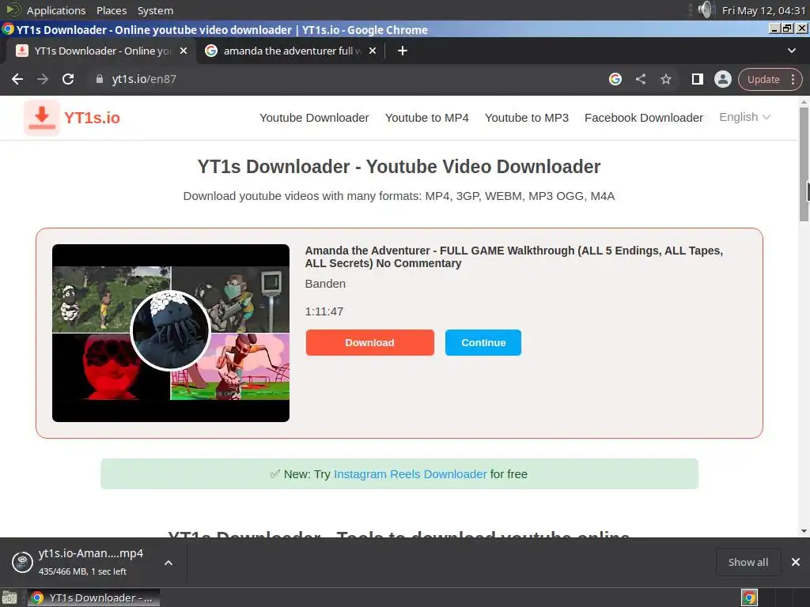Click Chrome icon in bottom panel tray
The height and width of the screenshot is (607, 810).
pyautogui.click(x=750, y=598)
